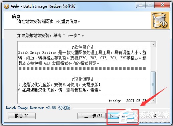This screenshot has width=173, height=126.
Task: Click the setup box graphic in the header
Action: [x=160, y=20]
